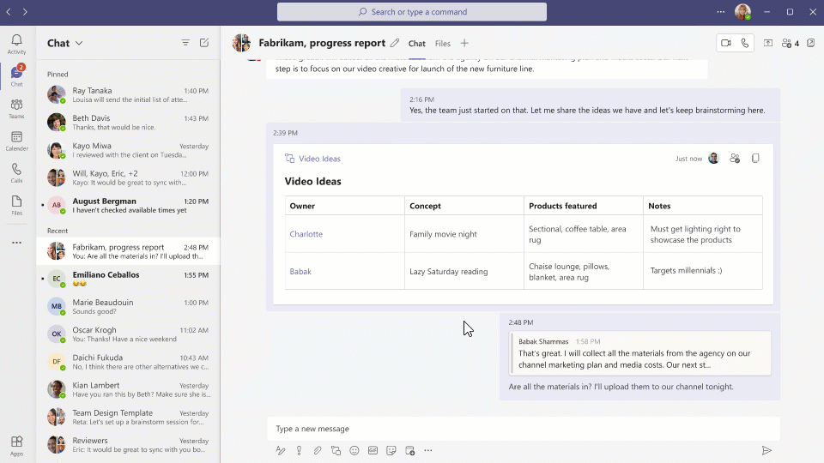Attach a file with the paperclip
824x463 pixels.
pyautogui.click(x=317, y=450)
